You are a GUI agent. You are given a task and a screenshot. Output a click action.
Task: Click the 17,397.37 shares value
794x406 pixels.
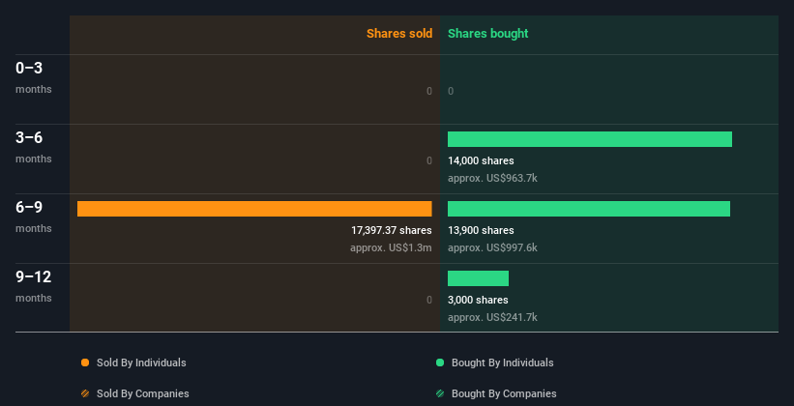[392, 230]
